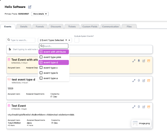The width and height of the screenshot is (167, 133).
Task: Open the More details dropdown
Action: click(40, 14)
